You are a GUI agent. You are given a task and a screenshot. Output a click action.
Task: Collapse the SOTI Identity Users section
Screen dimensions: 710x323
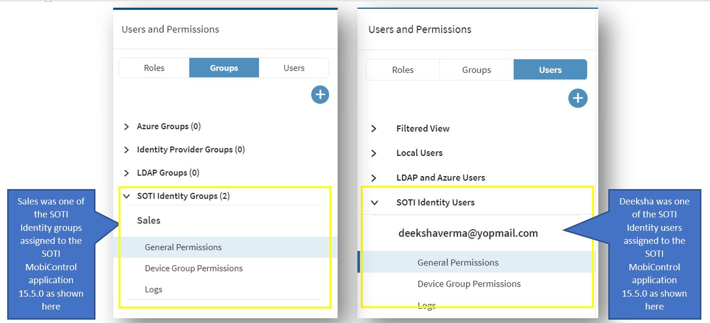click(x=374, y=203)
